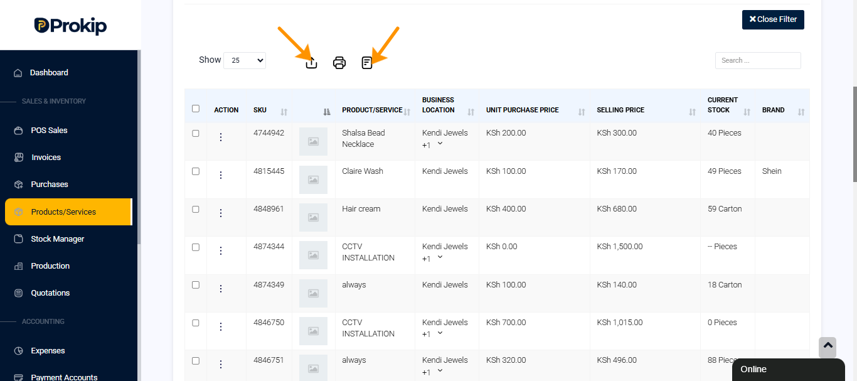Check the SKU 4874349 row checkbox

pos(196,285)
